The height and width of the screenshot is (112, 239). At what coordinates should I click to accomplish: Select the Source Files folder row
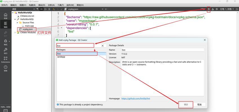point(28,23)
